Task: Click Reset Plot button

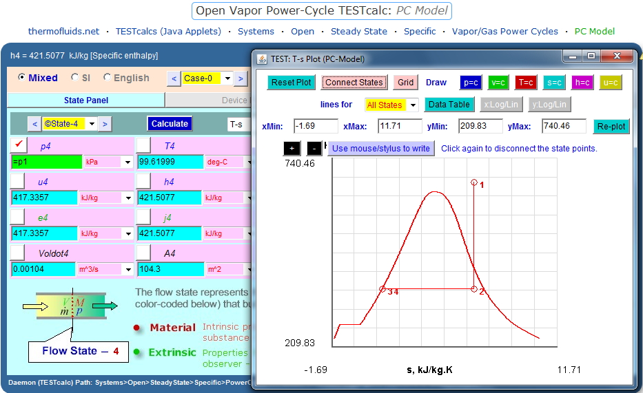Action: (x=291, y=83)
